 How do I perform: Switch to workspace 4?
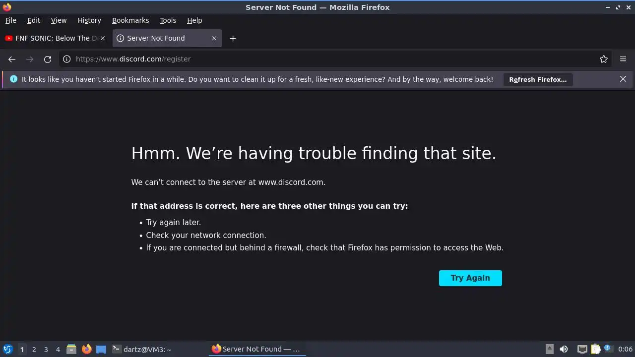[x=58, y=349]
